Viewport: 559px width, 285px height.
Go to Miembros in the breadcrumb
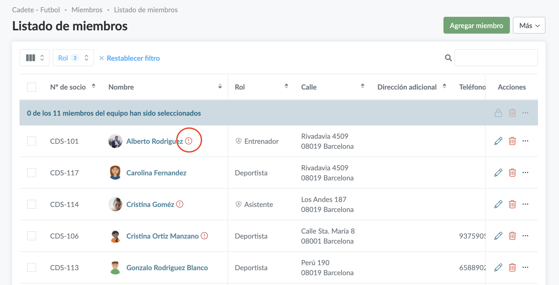point(87,10)
